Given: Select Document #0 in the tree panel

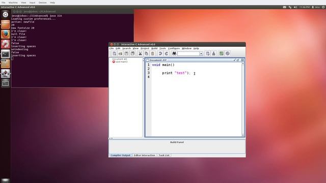Looking at the screenshot, I should click(120, 59).
